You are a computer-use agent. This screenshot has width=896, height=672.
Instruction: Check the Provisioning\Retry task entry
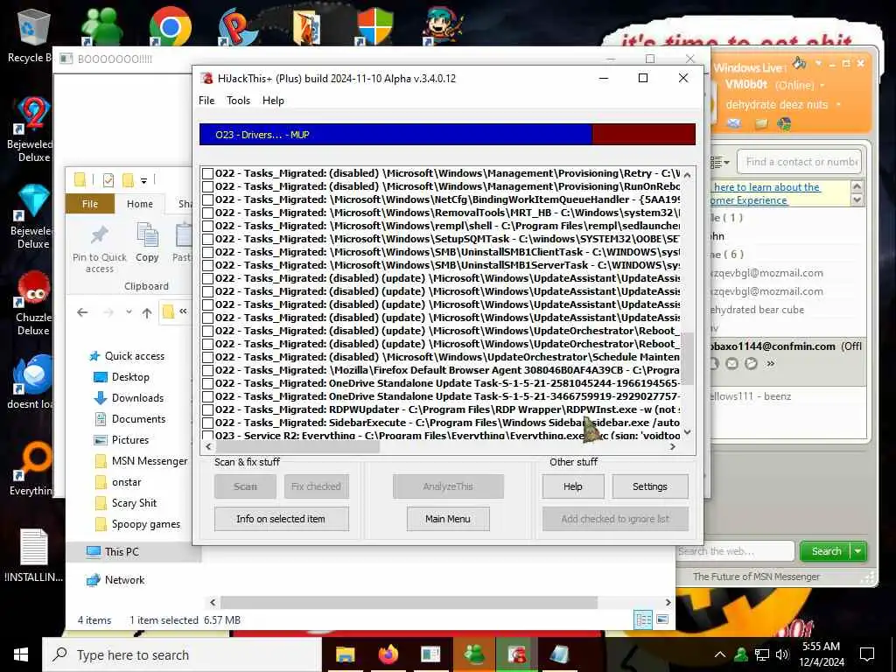coord(208,174)
